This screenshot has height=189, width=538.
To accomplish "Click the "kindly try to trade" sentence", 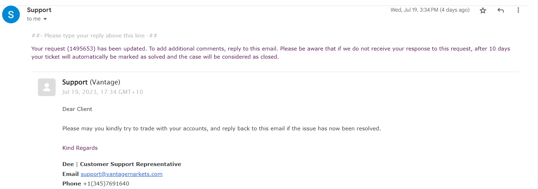I will (x=221, y=128).
